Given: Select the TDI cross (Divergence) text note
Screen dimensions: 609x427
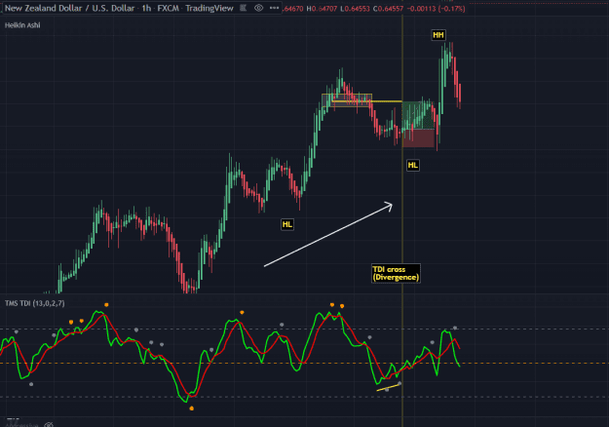Looking at the screenshot, I should (396, 273).
